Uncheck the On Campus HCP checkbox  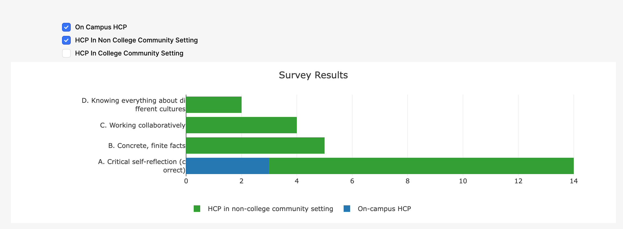(66, 27)
